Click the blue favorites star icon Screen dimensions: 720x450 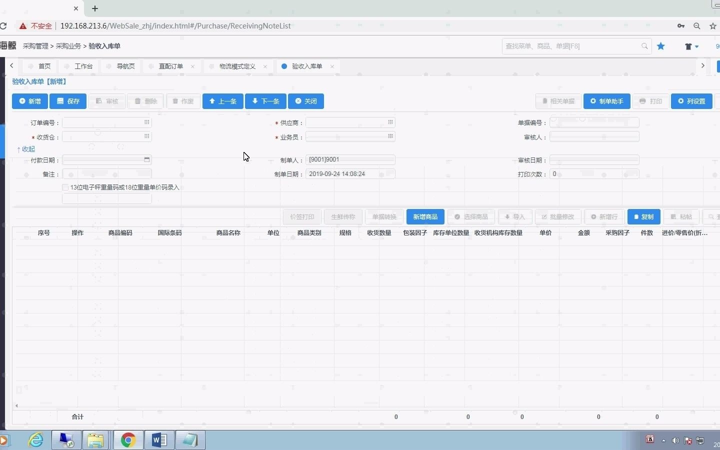pos(661,46)
